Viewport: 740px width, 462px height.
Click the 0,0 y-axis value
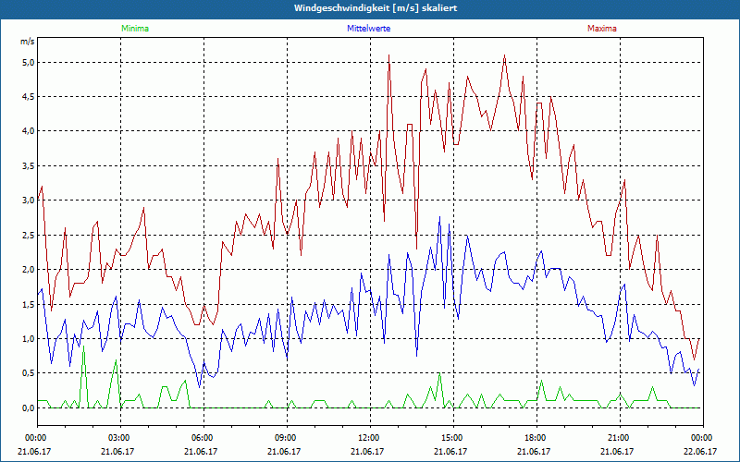click(30, 407)
